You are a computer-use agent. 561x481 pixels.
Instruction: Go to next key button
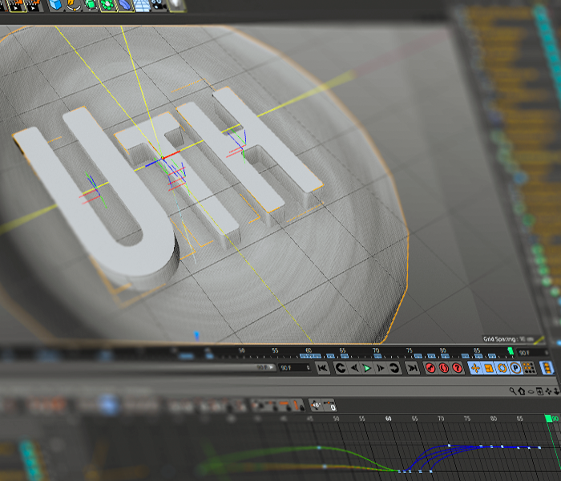tap(394, 368)
